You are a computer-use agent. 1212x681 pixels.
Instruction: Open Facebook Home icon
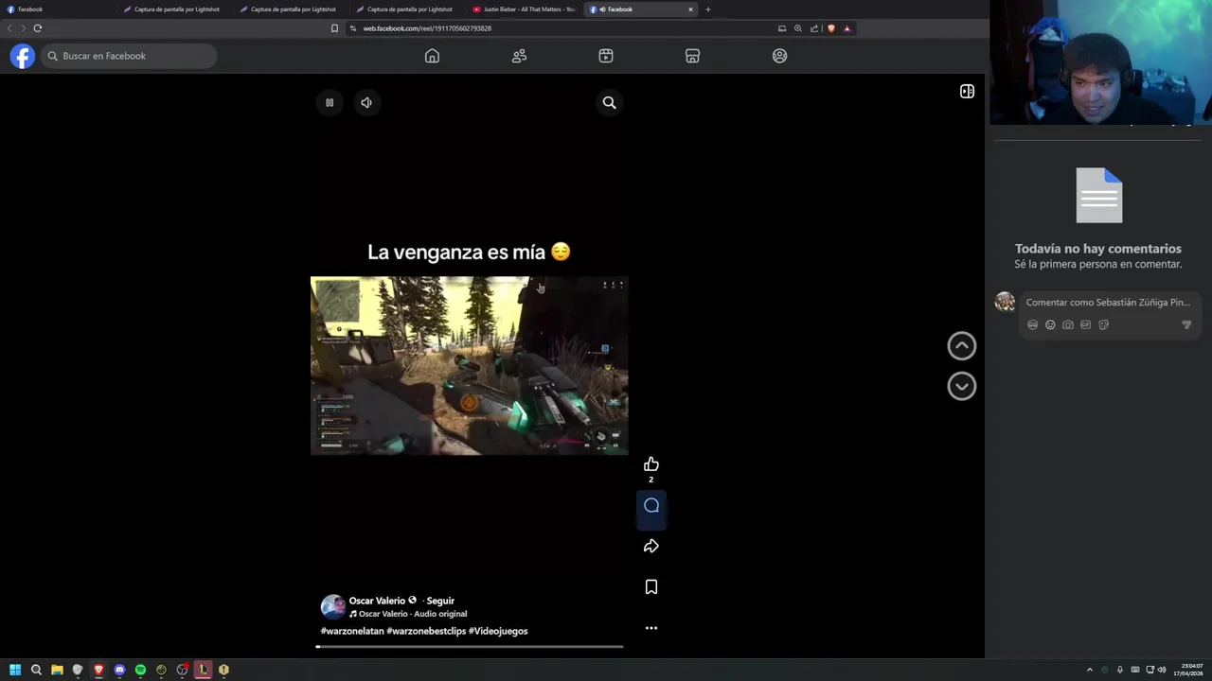432,56
